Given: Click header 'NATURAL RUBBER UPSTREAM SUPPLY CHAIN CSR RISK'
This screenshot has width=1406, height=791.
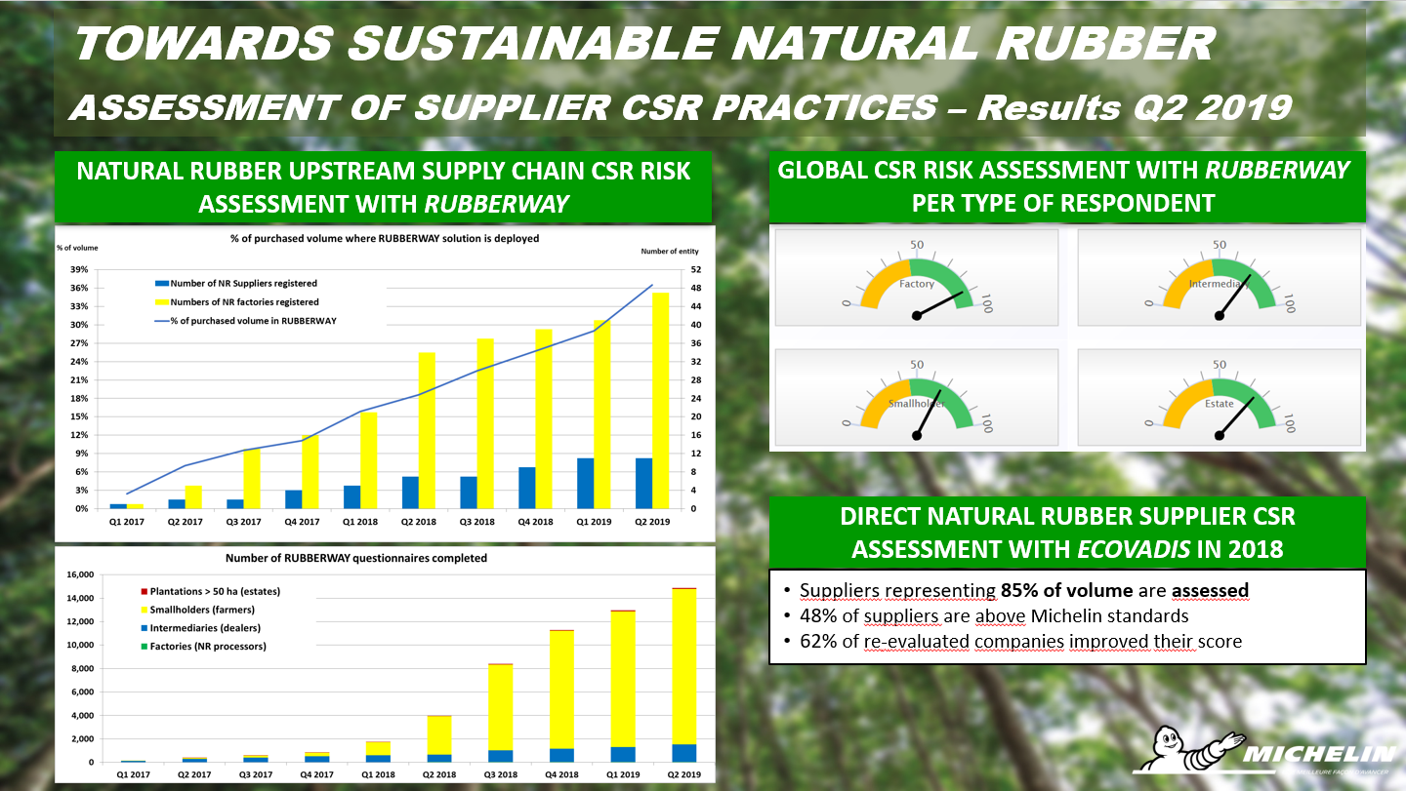Looking at the screenshot, I should point(384,171).
